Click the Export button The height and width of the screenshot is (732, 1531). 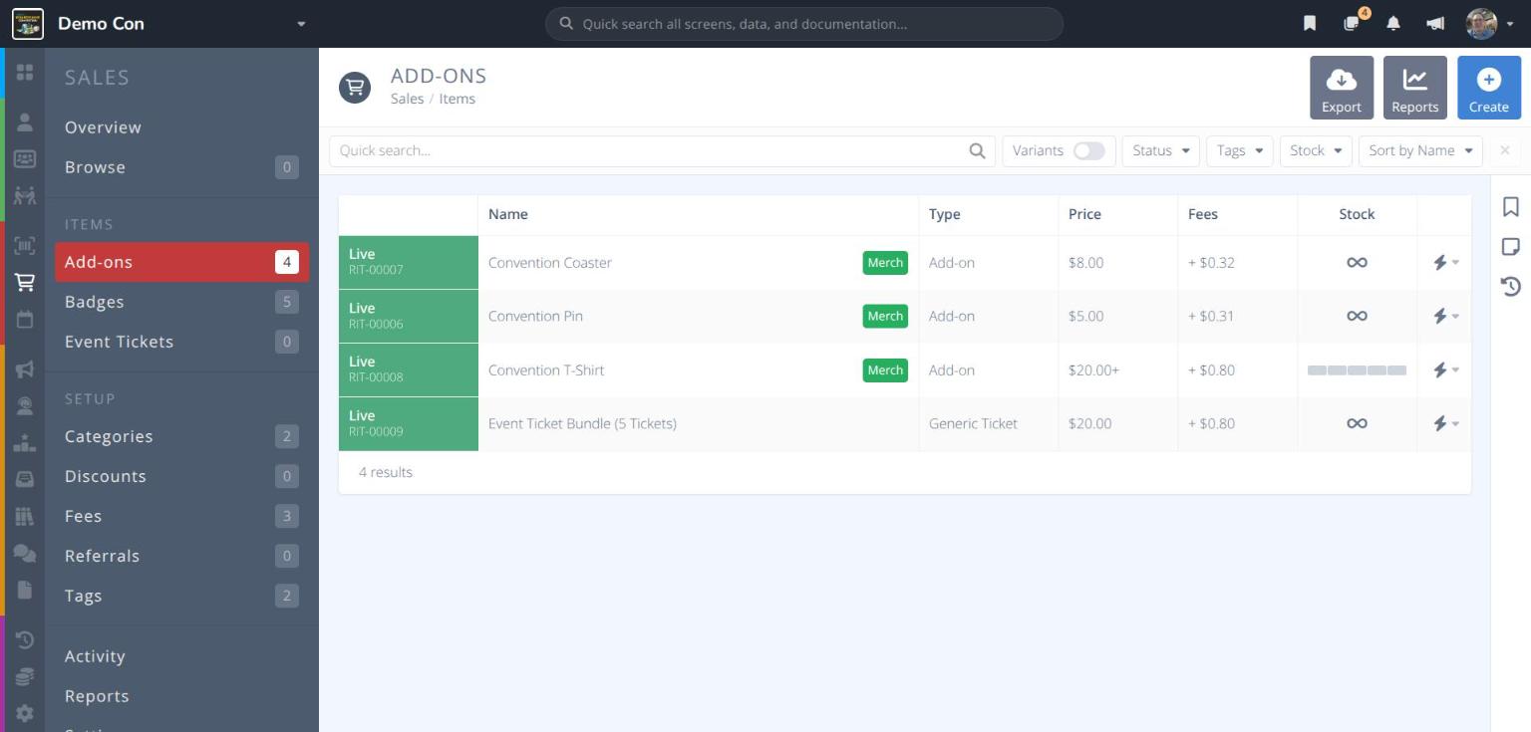[x=1342, y=88]
